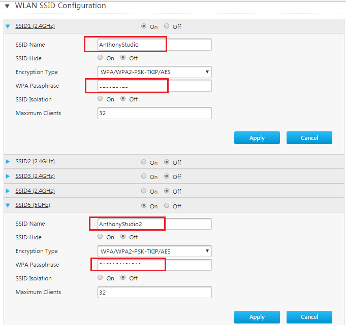Turn SSID4 (2.4GHz) On
This screenshot has width=346, height=325.
144,191
